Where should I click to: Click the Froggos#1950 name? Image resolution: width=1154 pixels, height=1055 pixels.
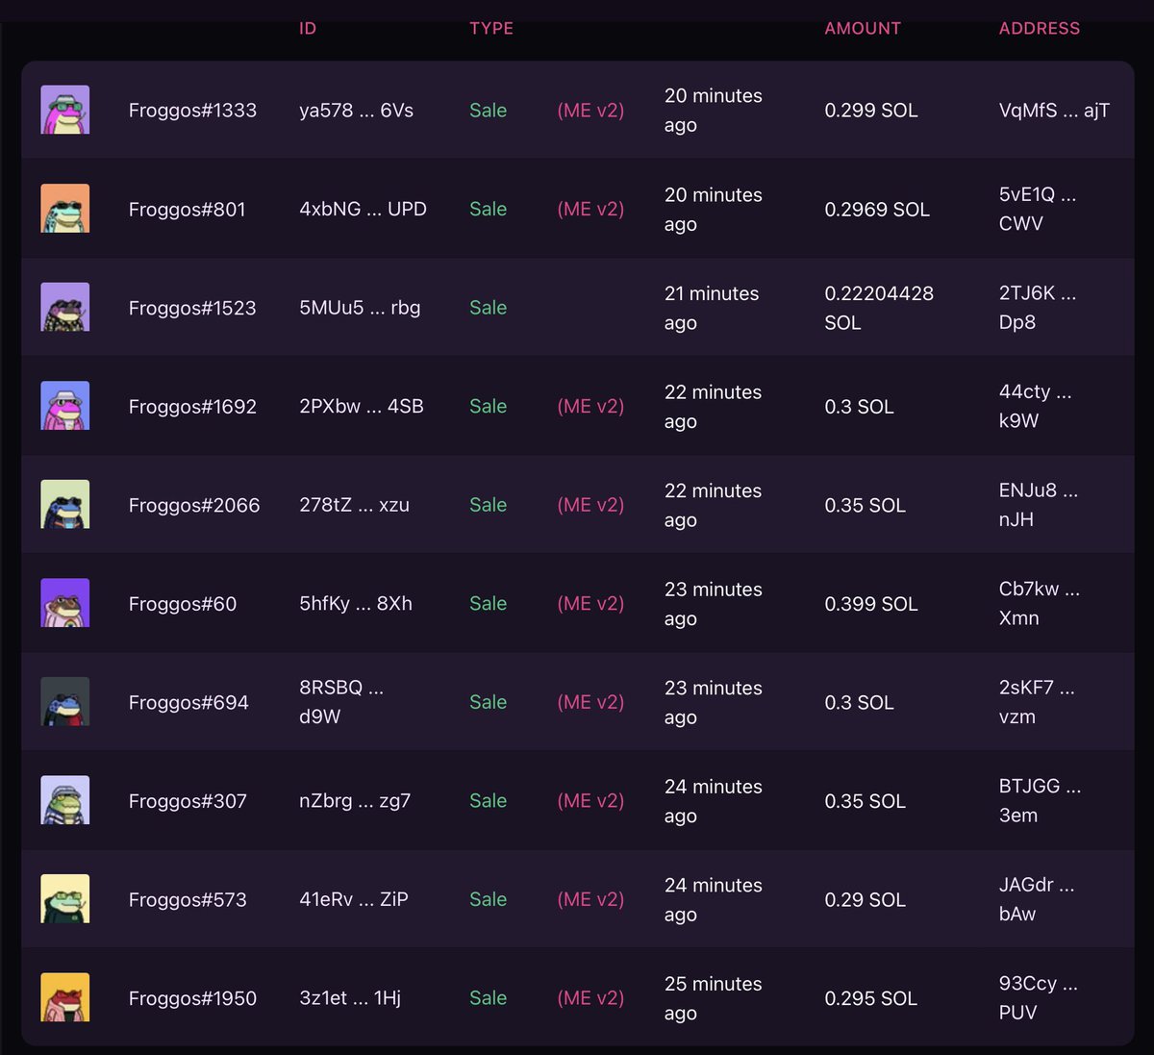pyautogui.click(x=192, y=998)
